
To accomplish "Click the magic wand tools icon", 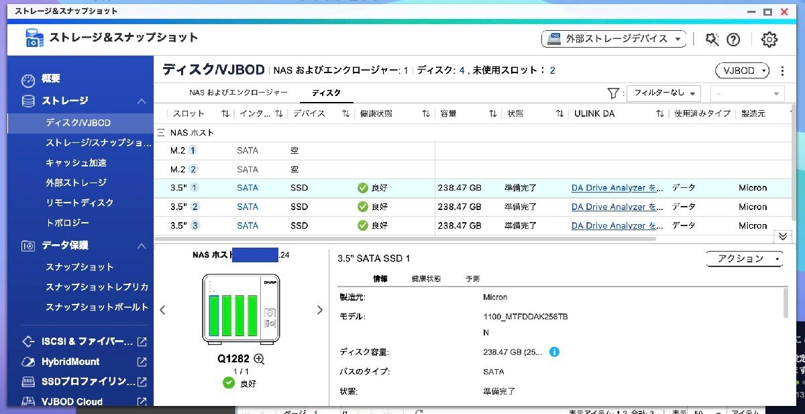I will pyautogui.click(x=712, y=40).
